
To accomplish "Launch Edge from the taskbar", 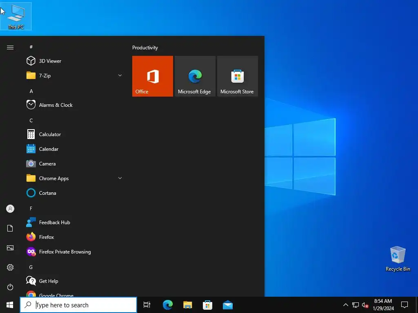I will coord(168,305).
